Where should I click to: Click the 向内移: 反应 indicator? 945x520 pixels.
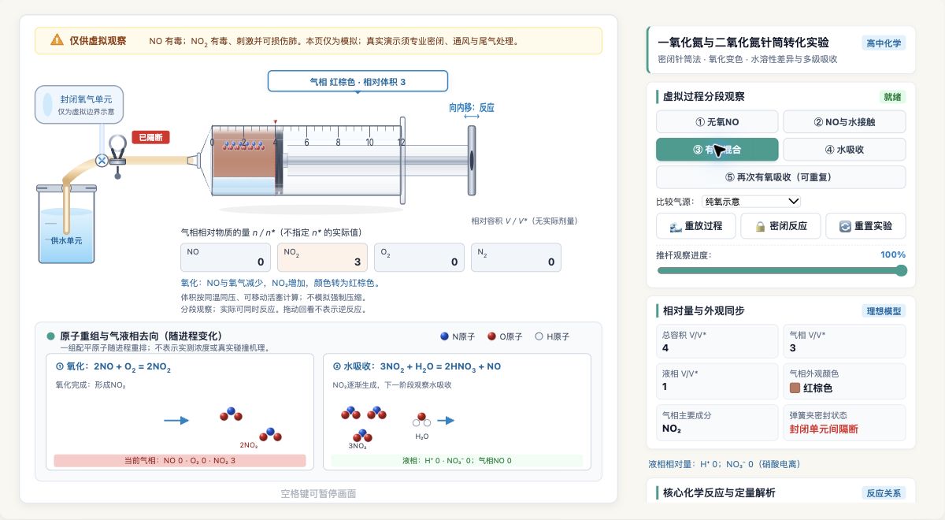(x=472, y=108)
